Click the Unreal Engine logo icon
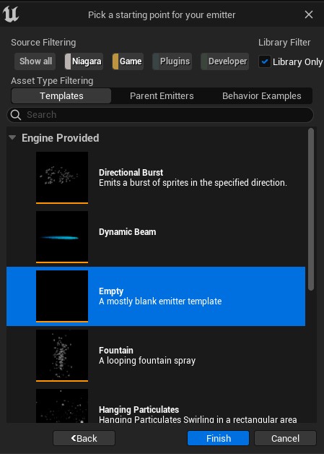Screen dimensions: 324x454 11,14
